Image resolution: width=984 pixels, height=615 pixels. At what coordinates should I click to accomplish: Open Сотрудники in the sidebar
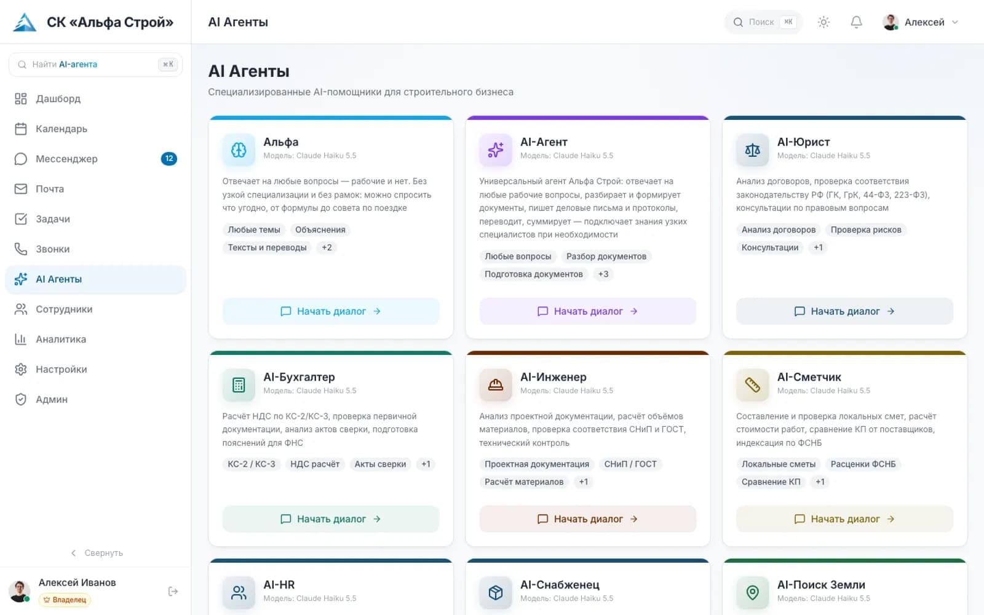pos(95,309)
